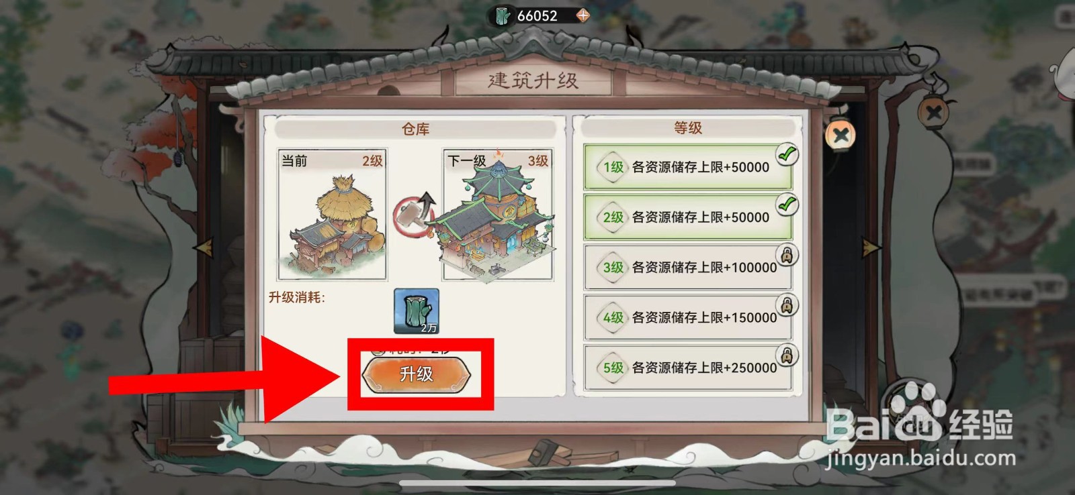Select the current level 2 warehouse thumbnail
1075x495 pixels.
pos(332,215)
